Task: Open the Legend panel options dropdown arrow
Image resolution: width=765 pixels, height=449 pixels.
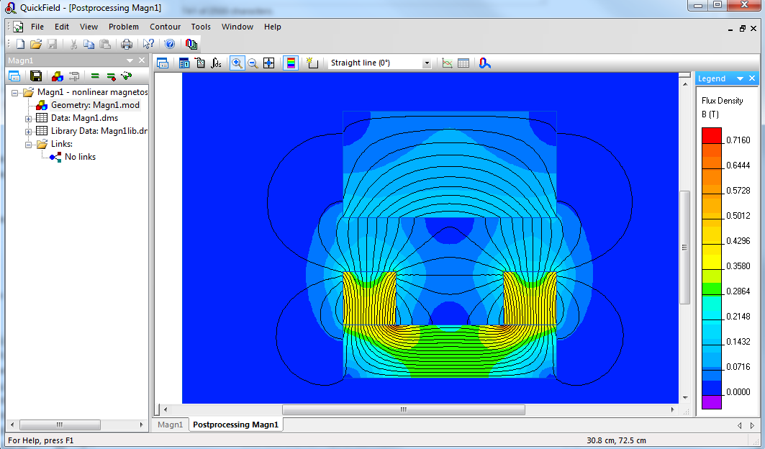Action: point(740,78)
